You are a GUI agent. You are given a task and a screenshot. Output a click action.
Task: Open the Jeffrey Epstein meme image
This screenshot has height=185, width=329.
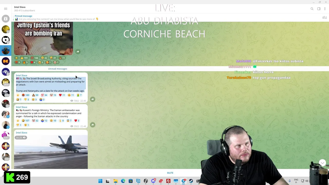coord(43,38)
